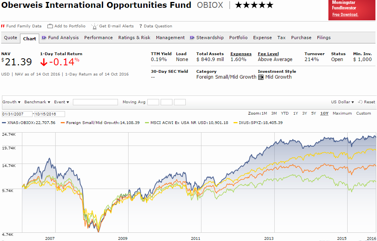The image size is (377, 241).
Task: Click the purple icon before Fund Analysis
Action: pos(44,38)
